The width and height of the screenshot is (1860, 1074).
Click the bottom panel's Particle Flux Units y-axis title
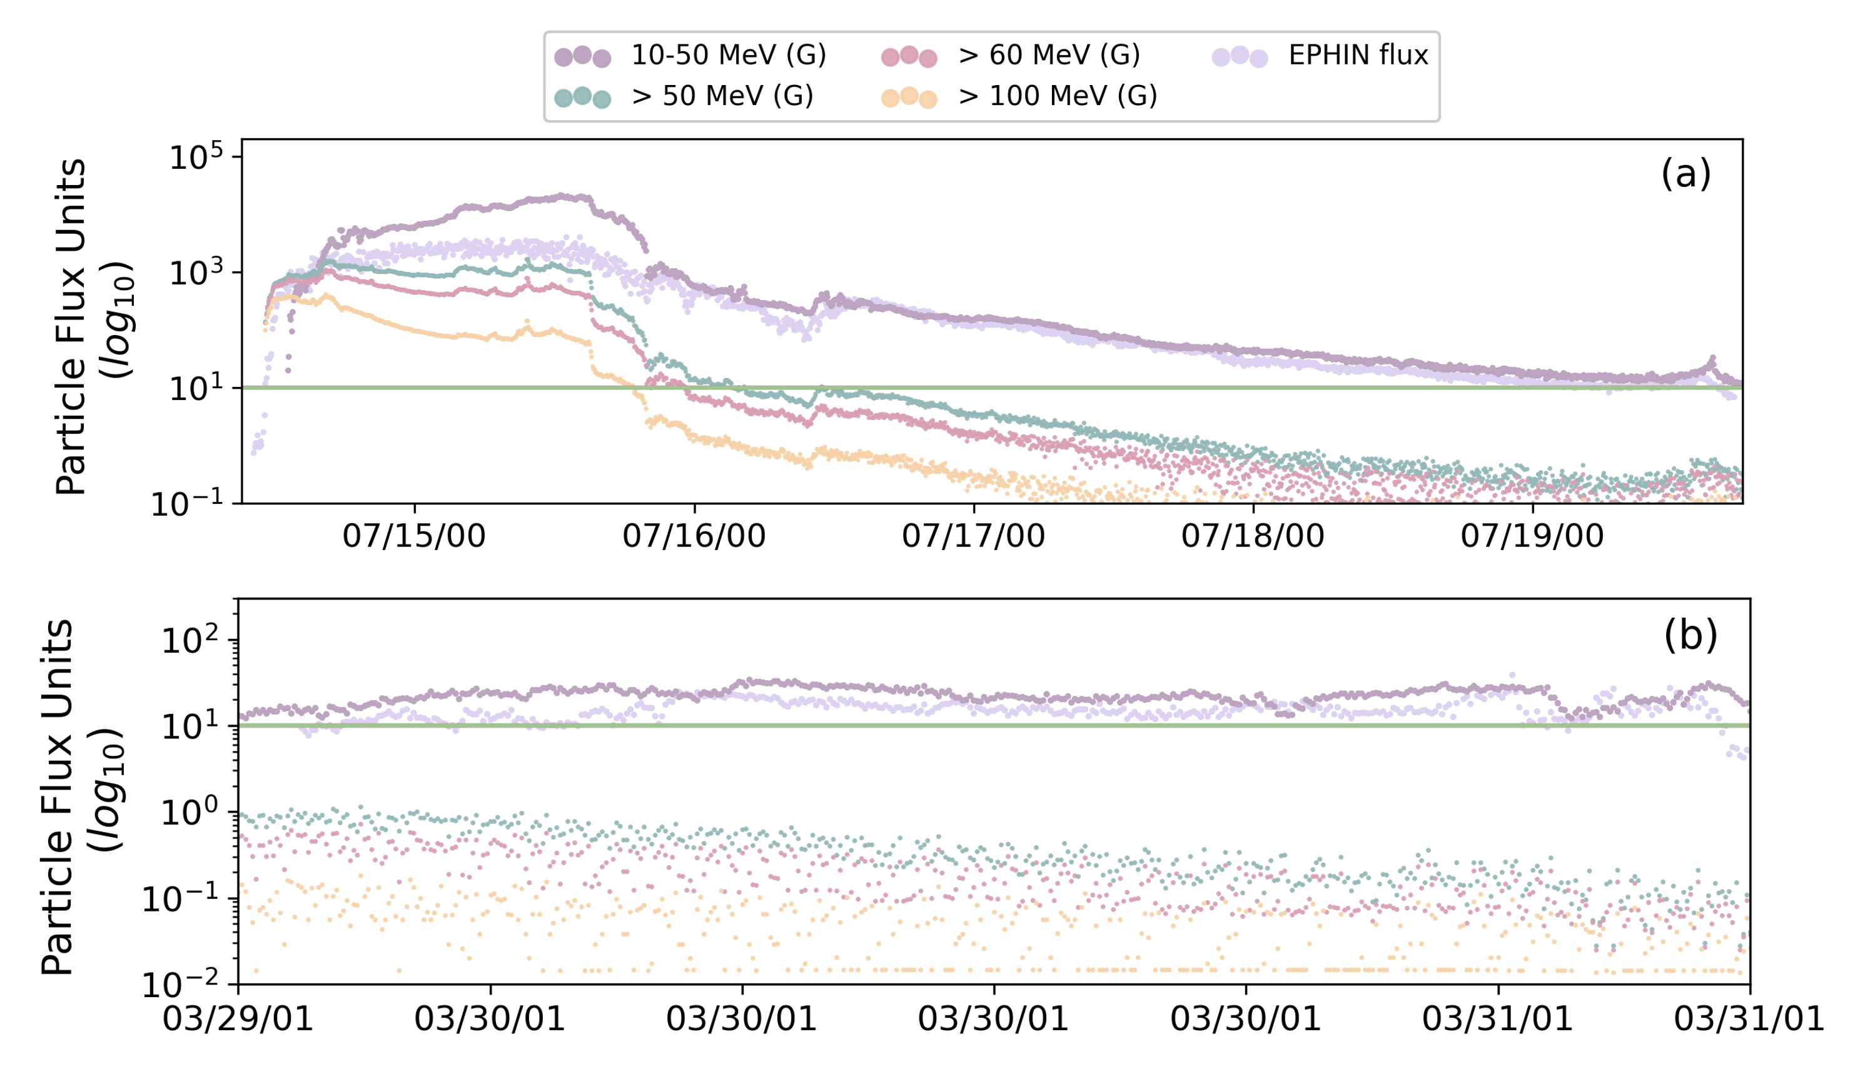tap(58, 796)
